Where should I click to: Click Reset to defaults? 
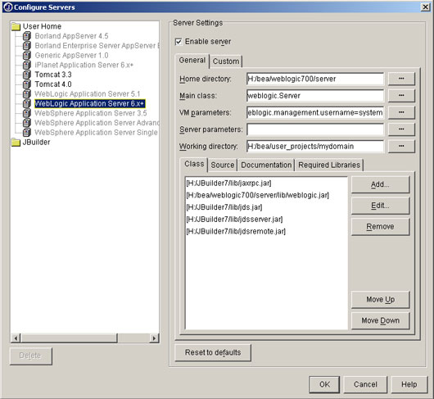pos(213,352)
